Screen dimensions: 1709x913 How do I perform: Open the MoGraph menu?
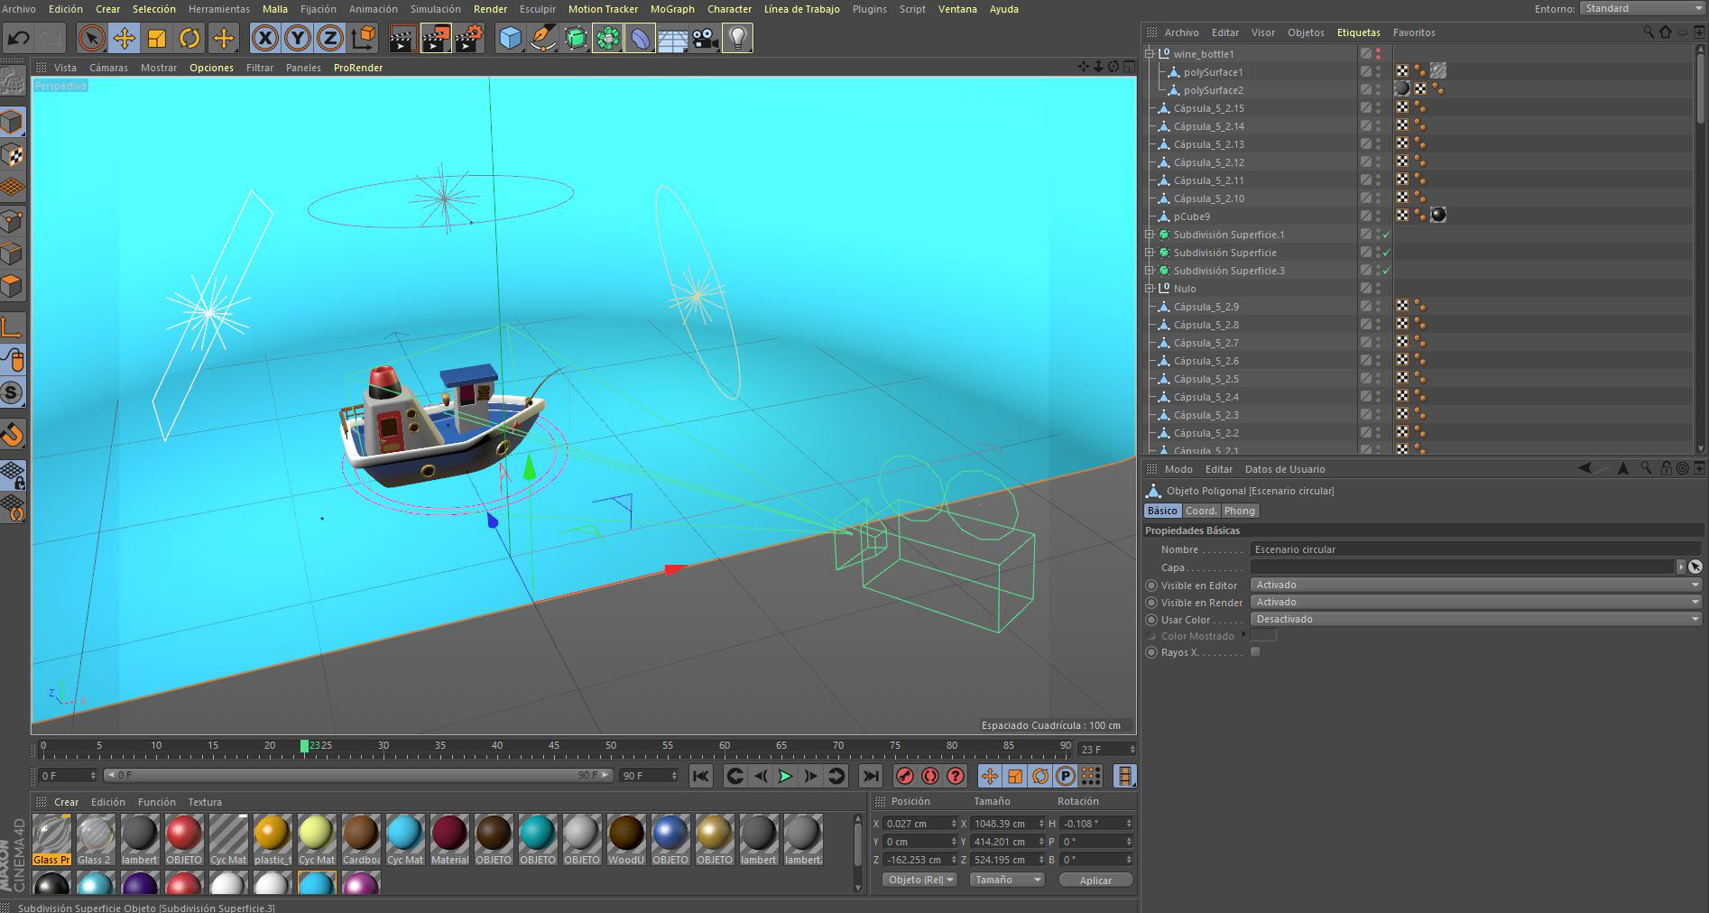click(672, 9)
